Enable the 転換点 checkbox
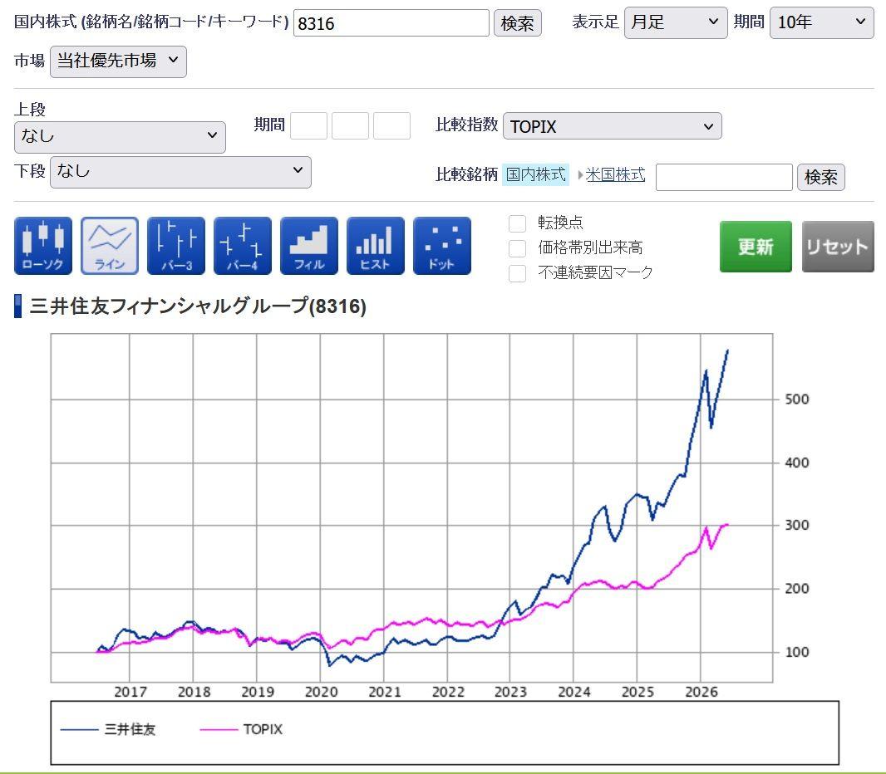This screenshot has width=886, height=774. [517, 223]
